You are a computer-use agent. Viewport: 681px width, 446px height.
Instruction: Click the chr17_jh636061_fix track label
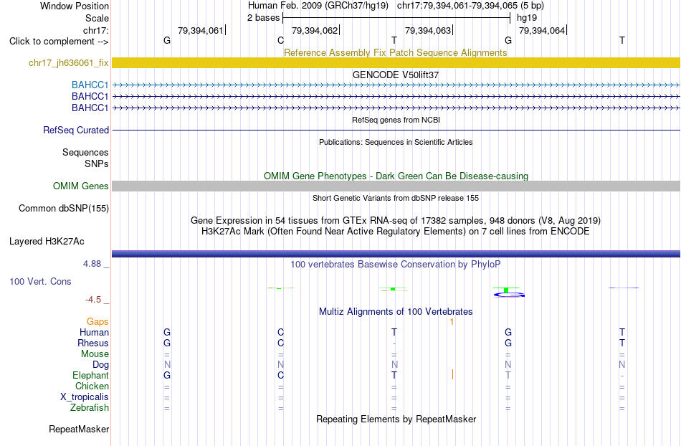coord(68,63)
